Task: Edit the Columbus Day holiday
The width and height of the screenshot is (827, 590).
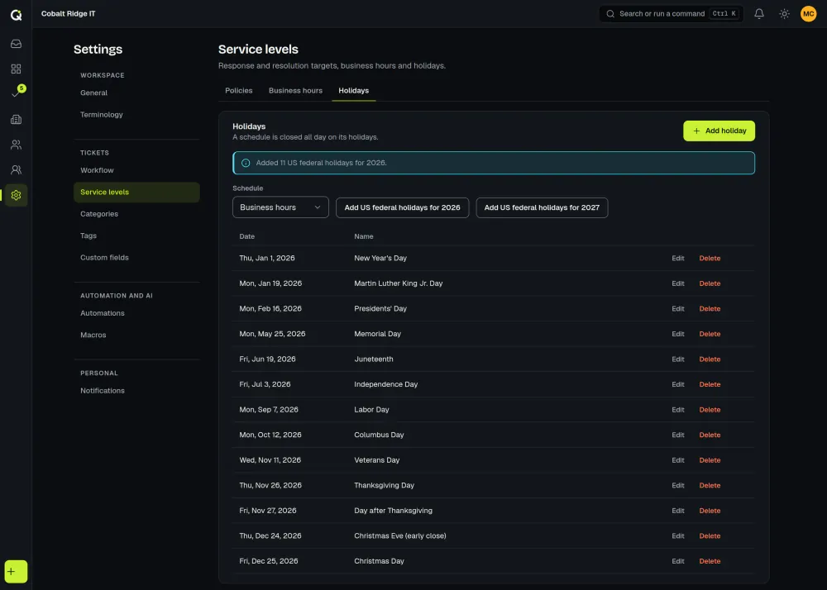Action: click(678, 435)
